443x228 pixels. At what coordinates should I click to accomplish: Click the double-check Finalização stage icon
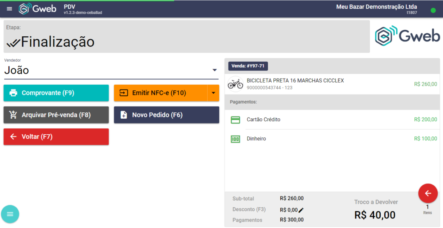tap(13, 42)
